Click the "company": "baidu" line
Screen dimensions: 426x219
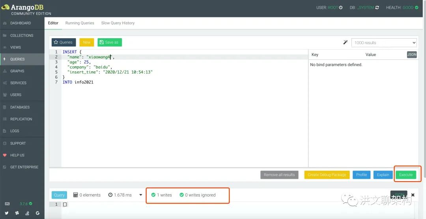tap(90, 67)
